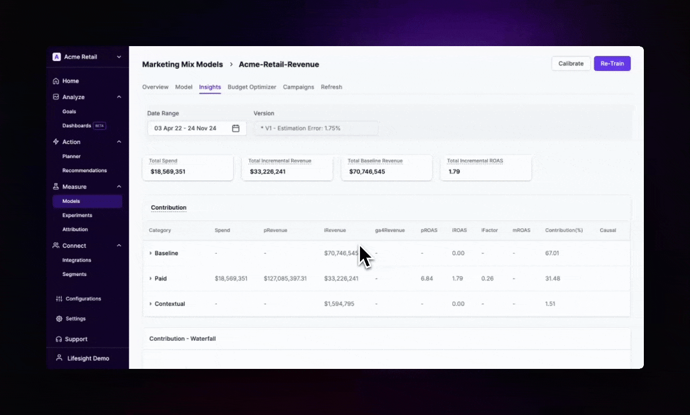690x415 pixels.
Task: Open Attribution under Measure
Action: (x=75, y=229)
